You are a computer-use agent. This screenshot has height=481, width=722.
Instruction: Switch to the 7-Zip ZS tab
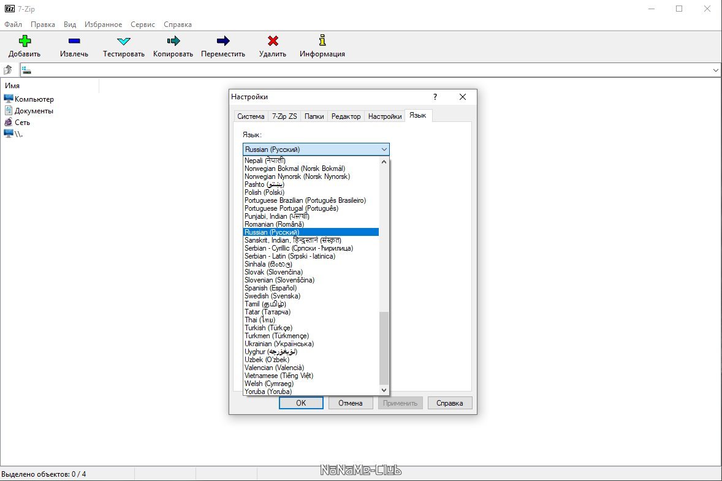(x=284, y=116)
